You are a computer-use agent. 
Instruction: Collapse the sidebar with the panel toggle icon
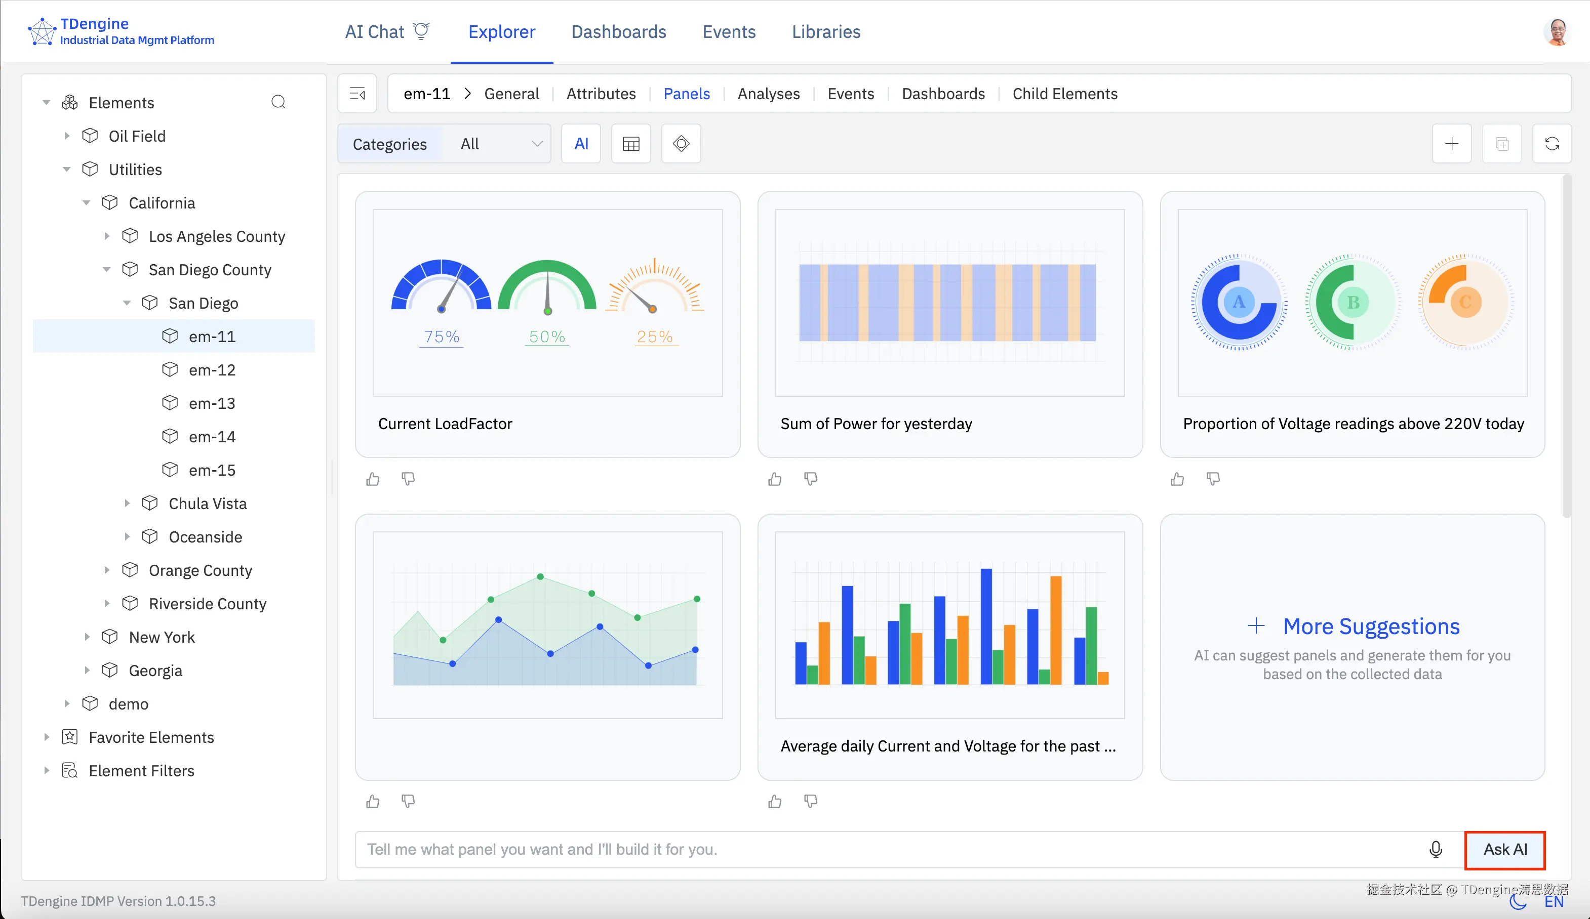[357, 94]
